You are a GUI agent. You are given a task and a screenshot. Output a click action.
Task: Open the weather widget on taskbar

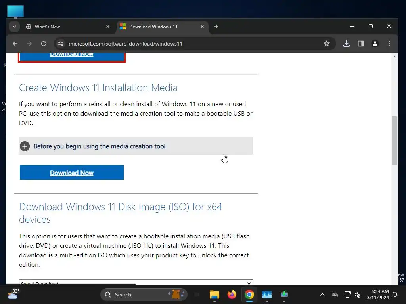(13, 294)
